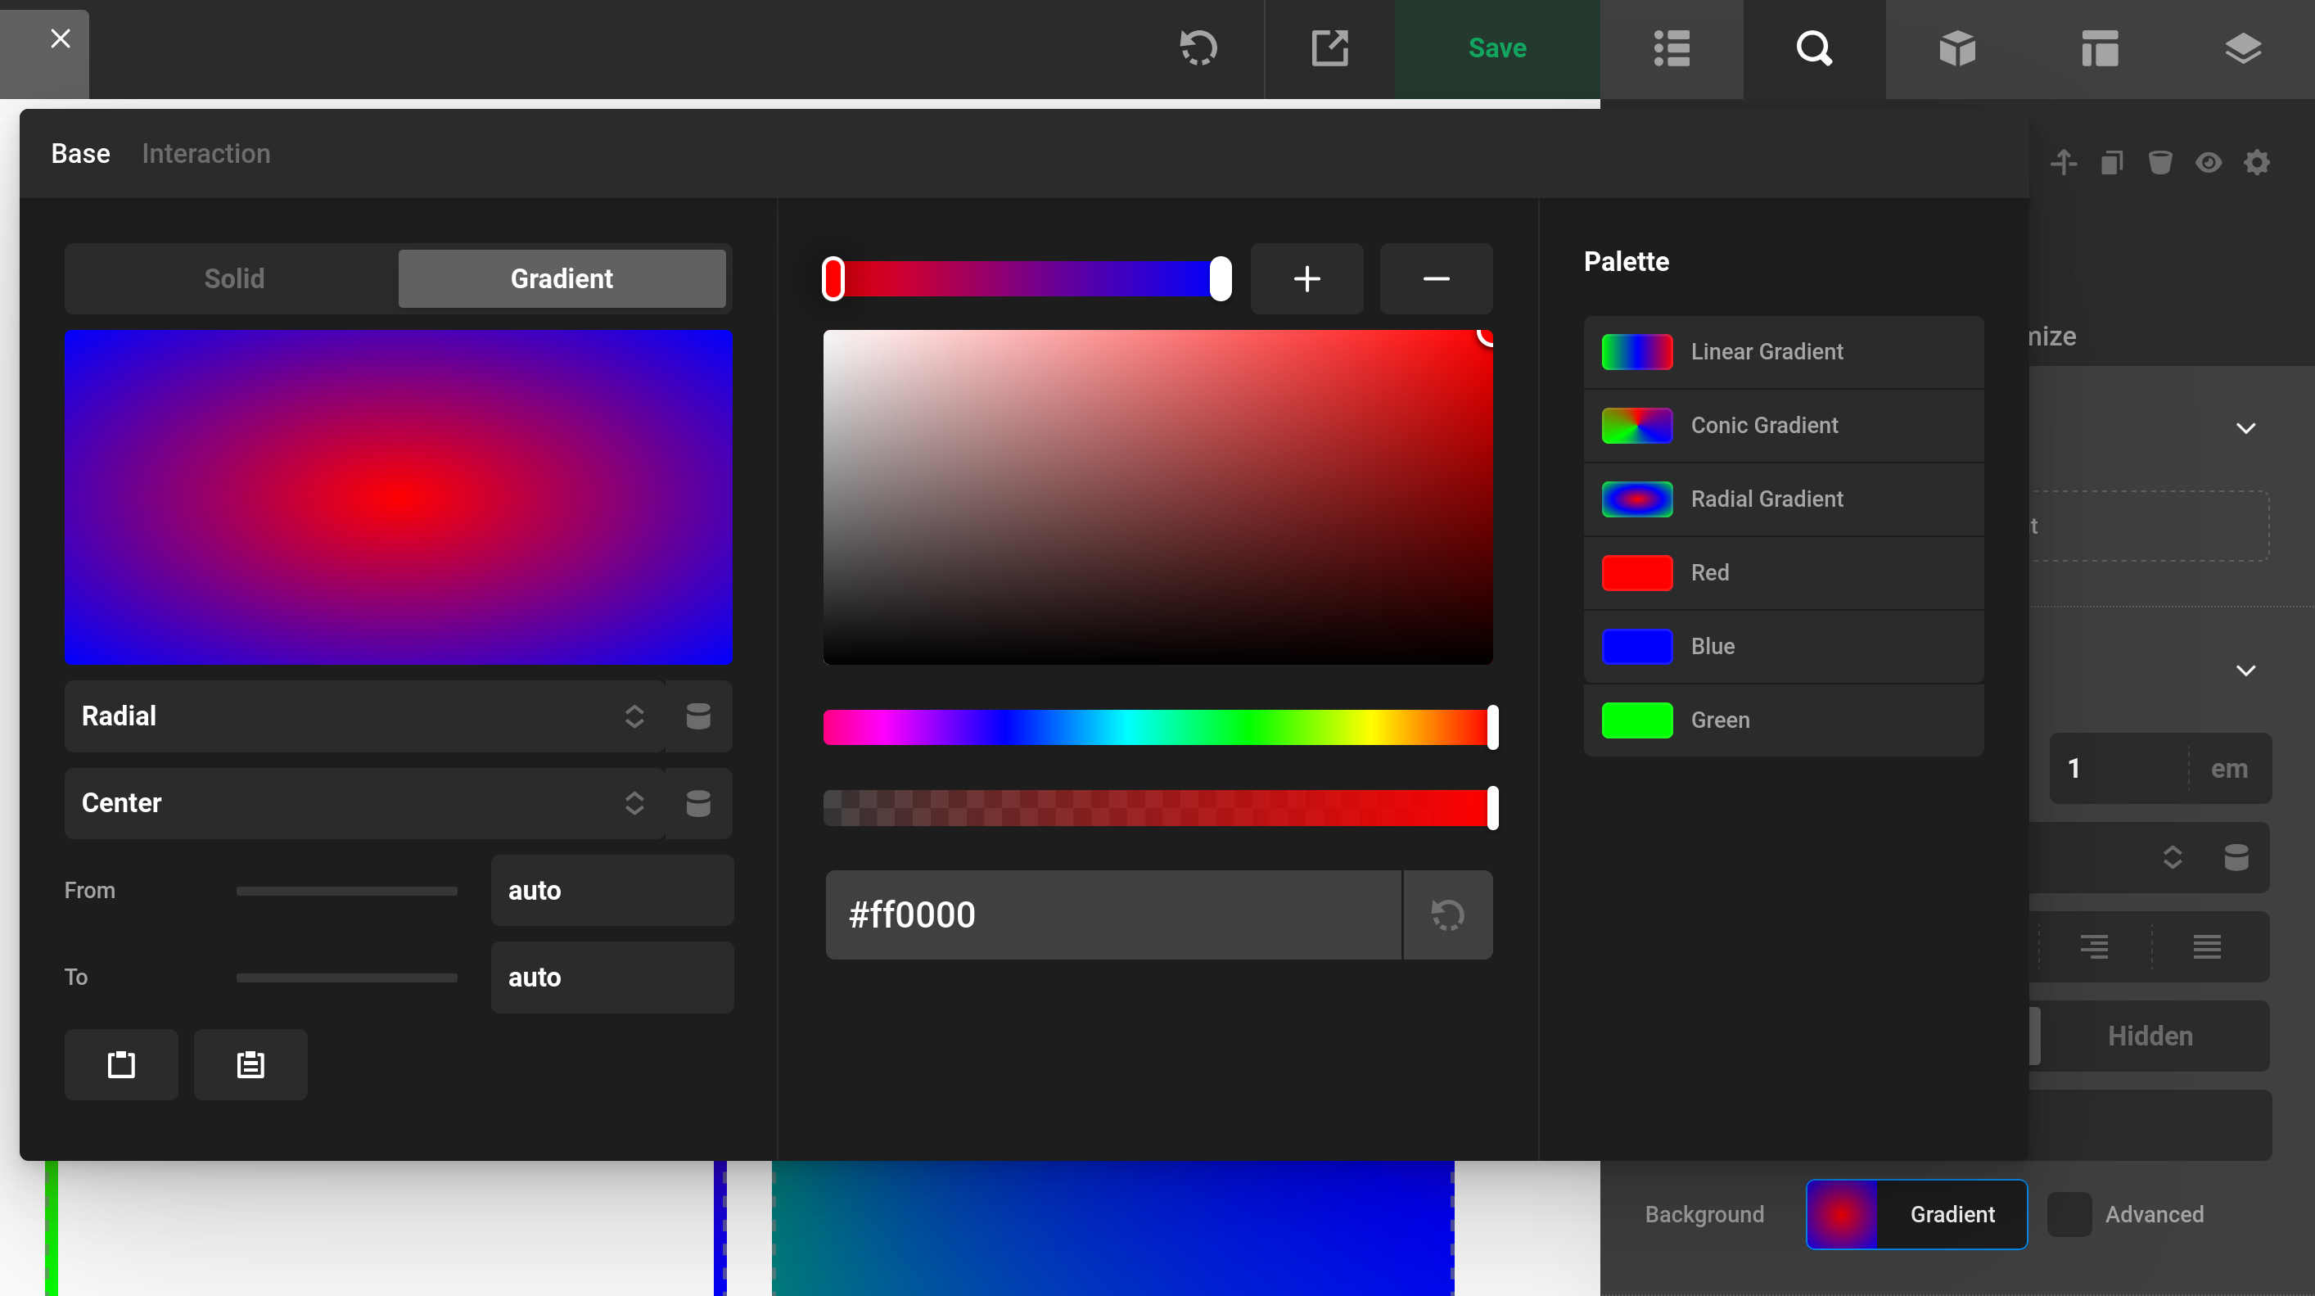This screenshot has width=2315, height=1296.
Task: Click the list view icon next to Save
Action: (1672, 49)
